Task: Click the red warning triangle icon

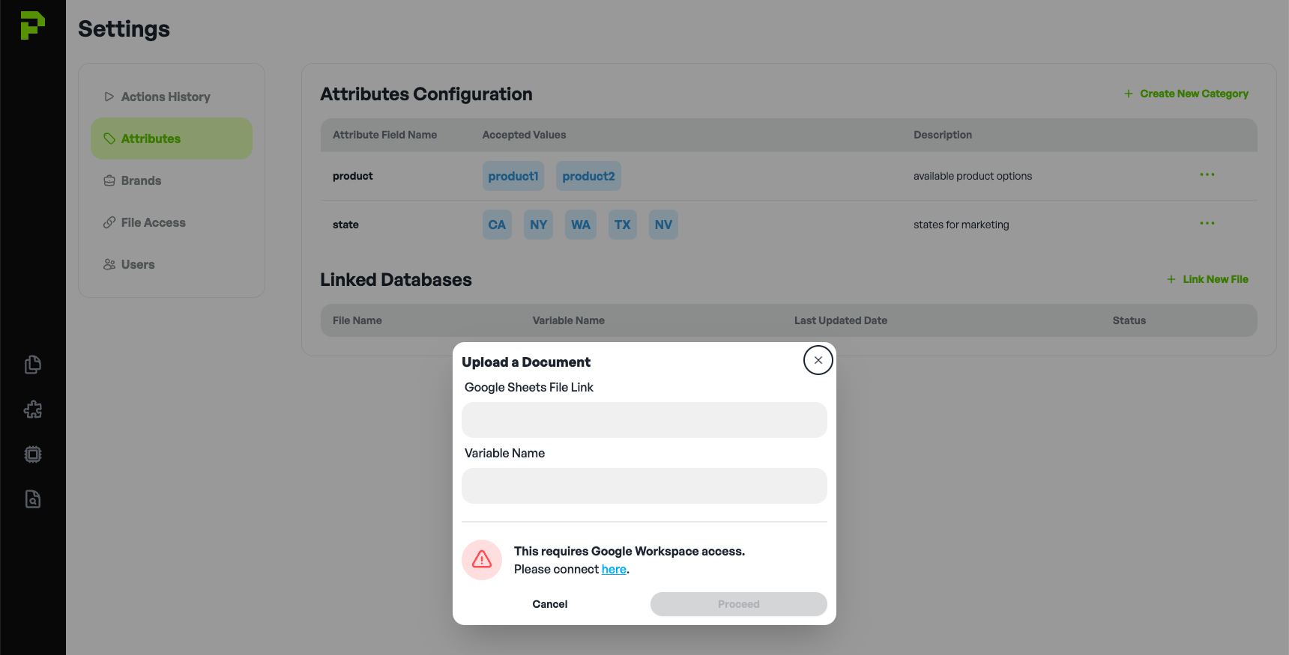Action: [482, 559]
